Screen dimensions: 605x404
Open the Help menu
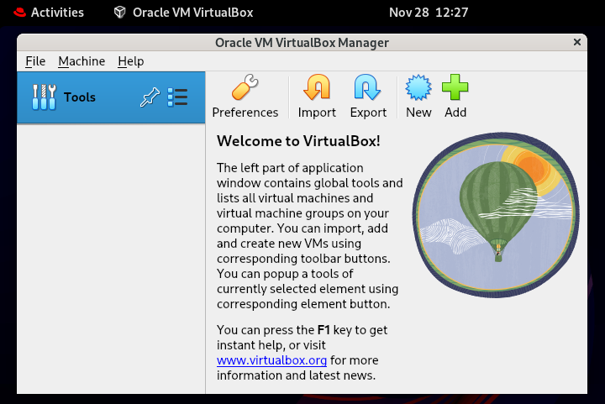tap(131, 61)
